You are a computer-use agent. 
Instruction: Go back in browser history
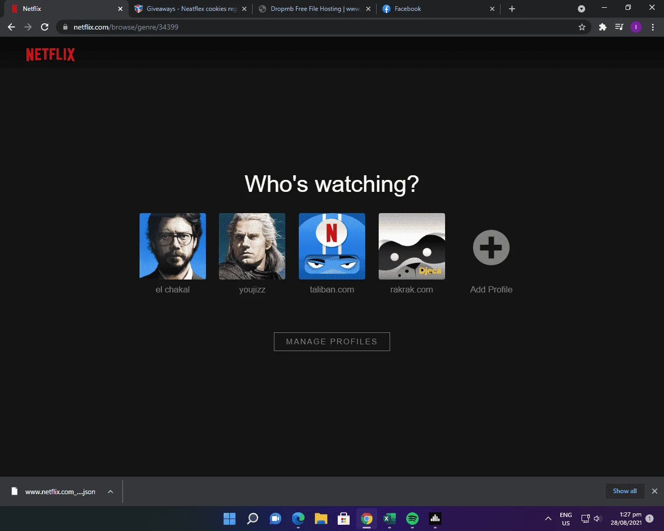[11, 27]
